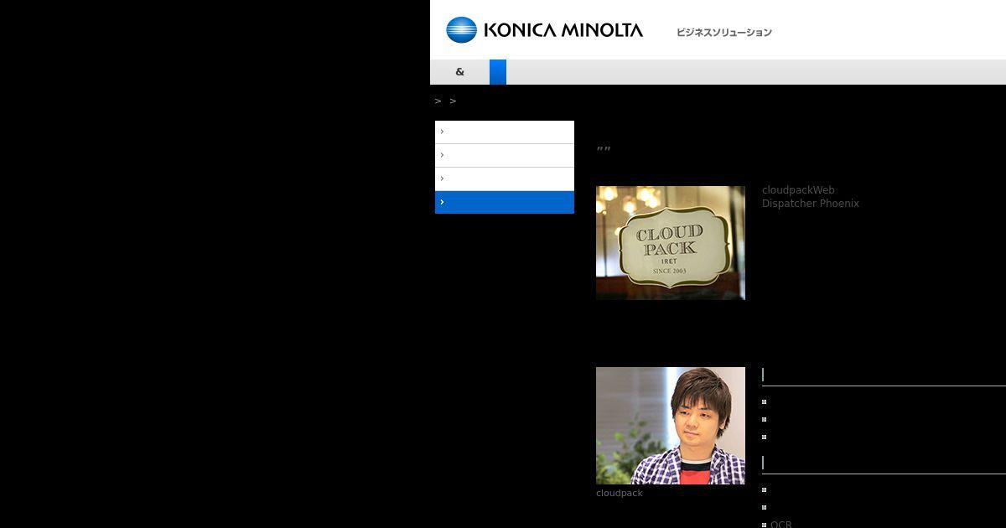The height and width of the screenshot is (528, 1006).
Task: Open the KONICA MINOLTA wordmark link
Action: coord(563,31)
